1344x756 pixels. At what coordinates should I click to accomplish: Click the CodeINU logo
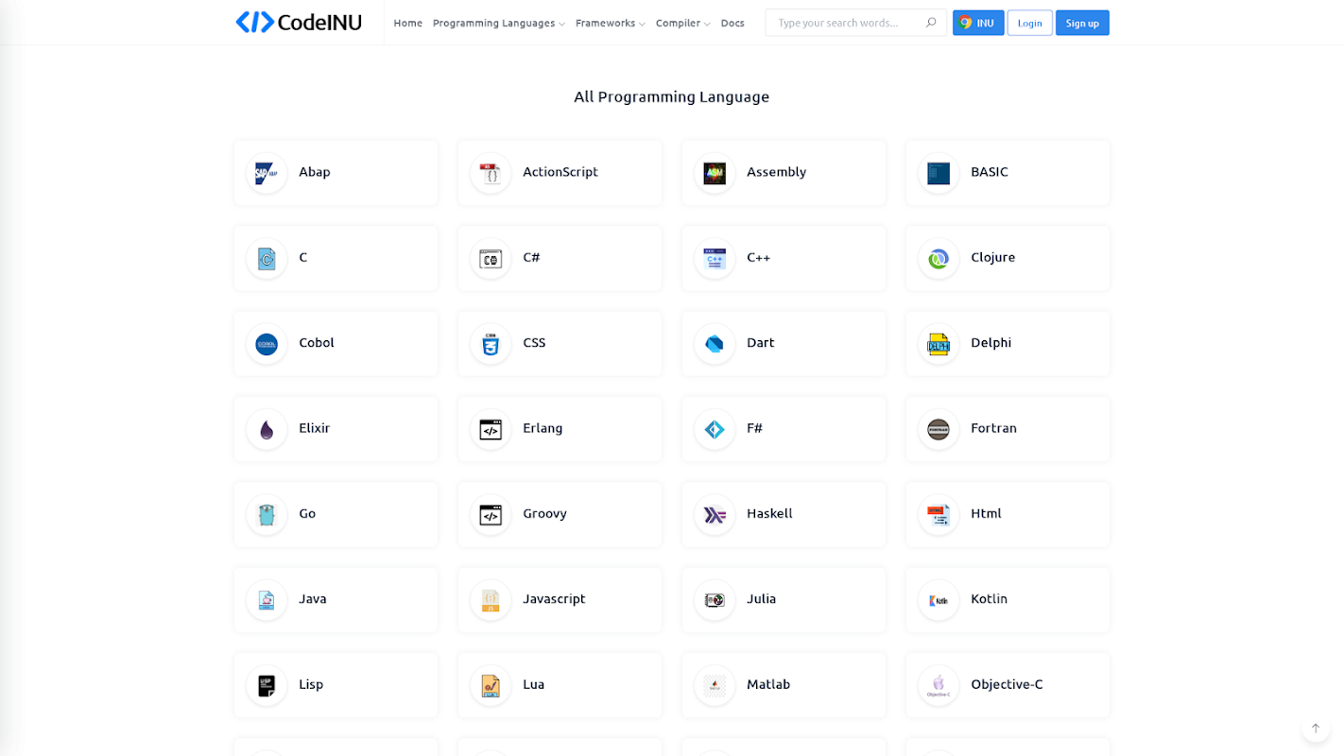tap(299, 23)
